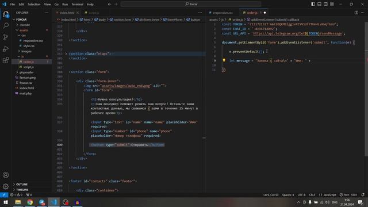This screenshot has width=368, height=207.
Task: Open the Windows notification center
Action: 361,202
